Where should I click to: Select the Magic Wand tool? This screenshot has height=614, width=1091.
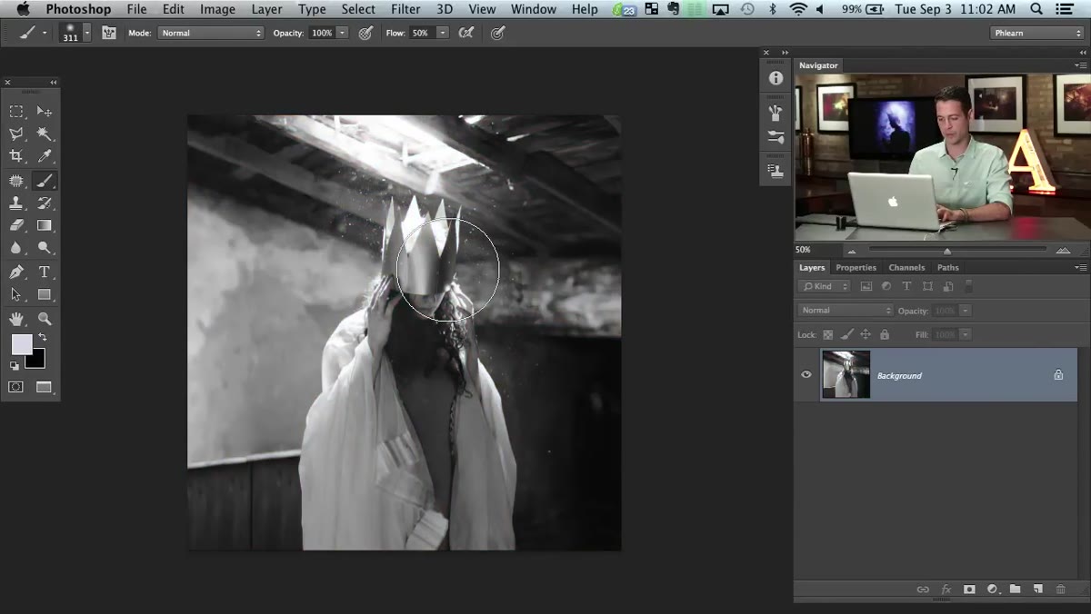point(44,134)
